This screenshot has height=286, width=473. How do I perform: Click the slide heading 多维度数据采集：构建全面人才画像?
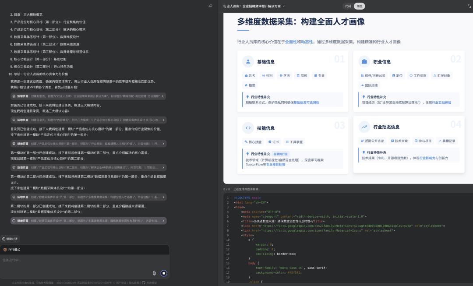click(301, 22)
